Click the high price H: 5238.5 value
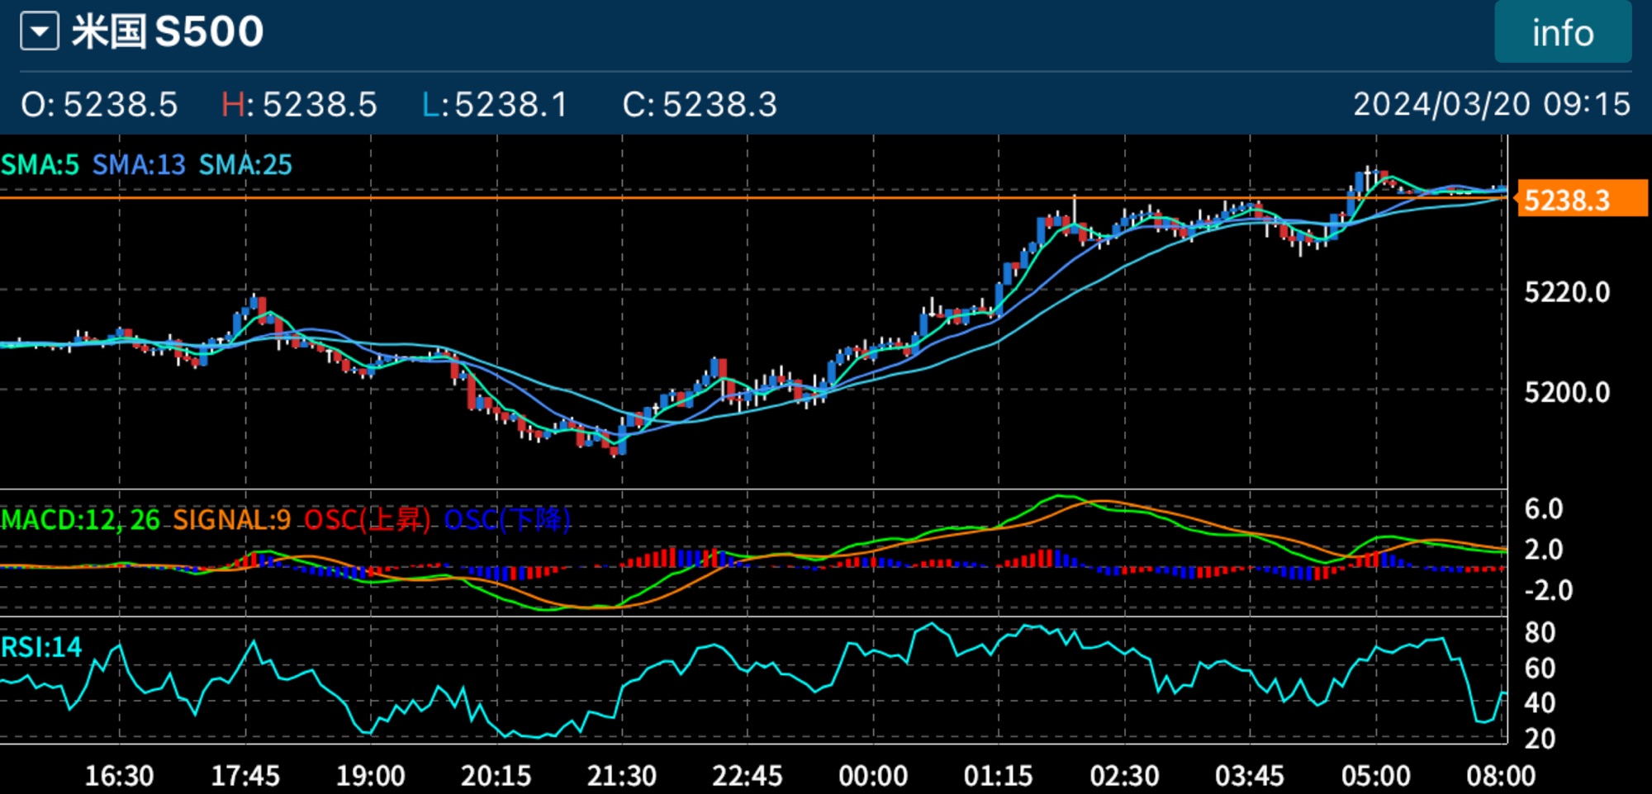This screenshot has width=1652, height=794. [x=299, y=105]
